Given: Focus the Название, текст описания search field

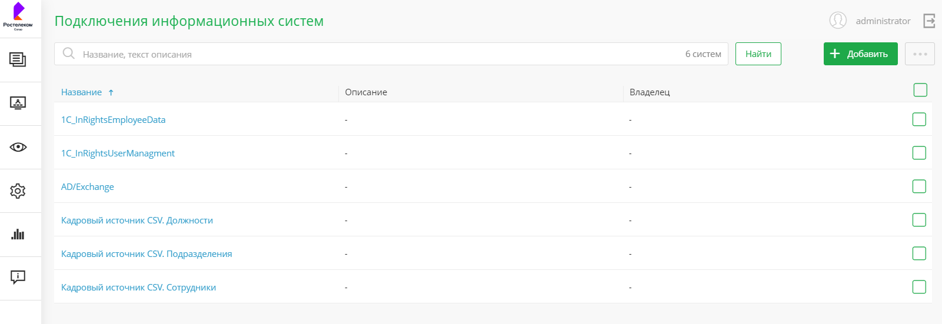Looking at the screenshot, I should (x=377, y=54).
